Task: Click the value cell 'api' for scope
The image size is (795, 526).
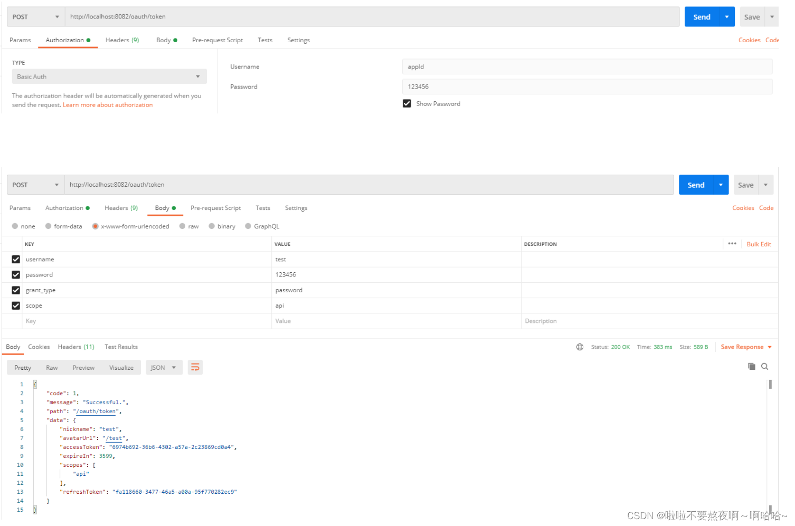Action: [x=396, y=306]
